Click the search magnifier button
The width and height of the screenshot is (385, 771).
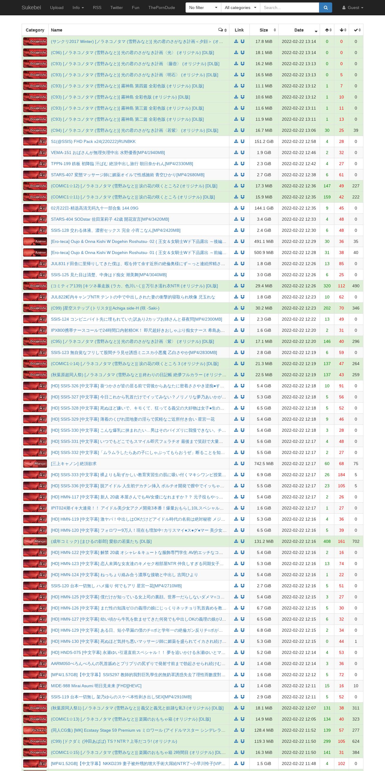(x=326, y=8)
